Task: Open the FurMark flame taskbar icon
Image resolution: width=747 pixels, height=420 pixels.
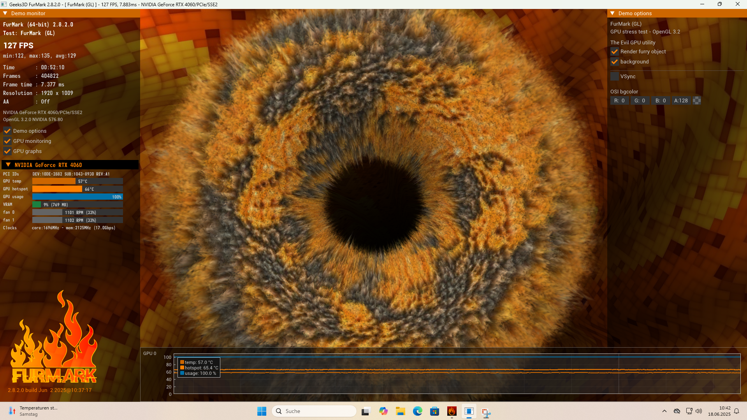Action: (x=452, y=411)
